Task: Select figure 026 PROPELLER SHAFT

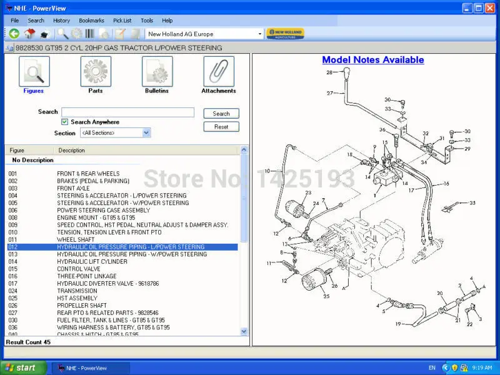Action: pyautogui.click(x=122, y=306)
